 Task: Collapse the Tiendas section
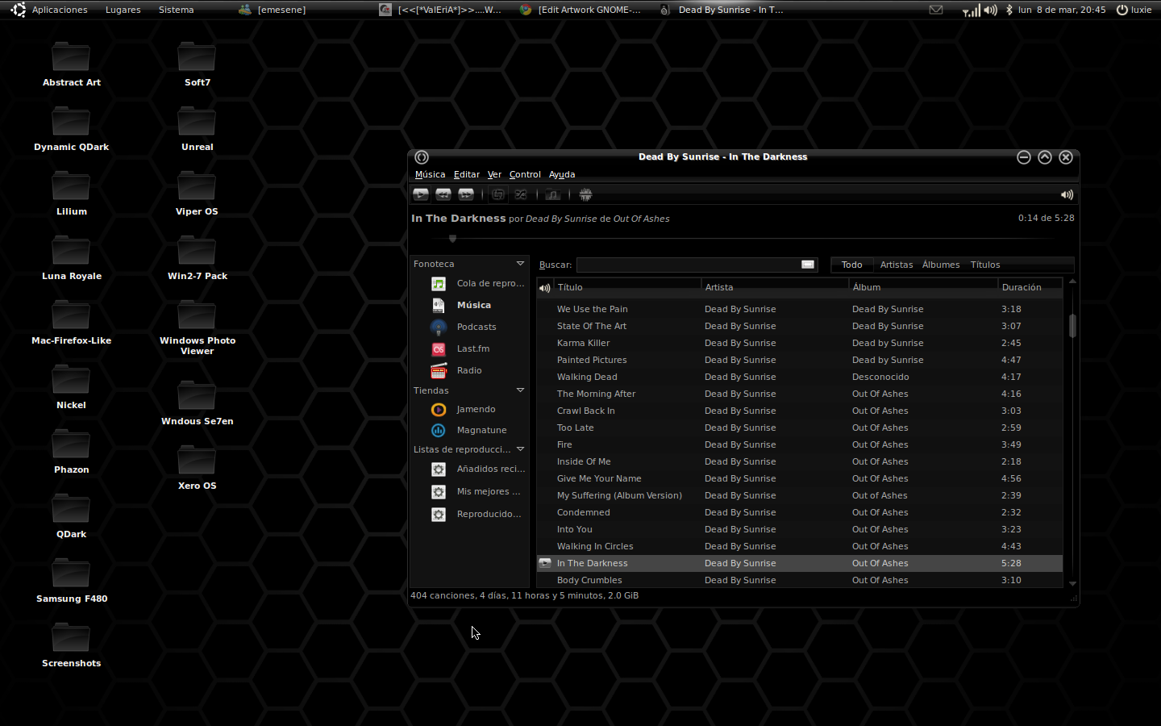pos(520,390)
